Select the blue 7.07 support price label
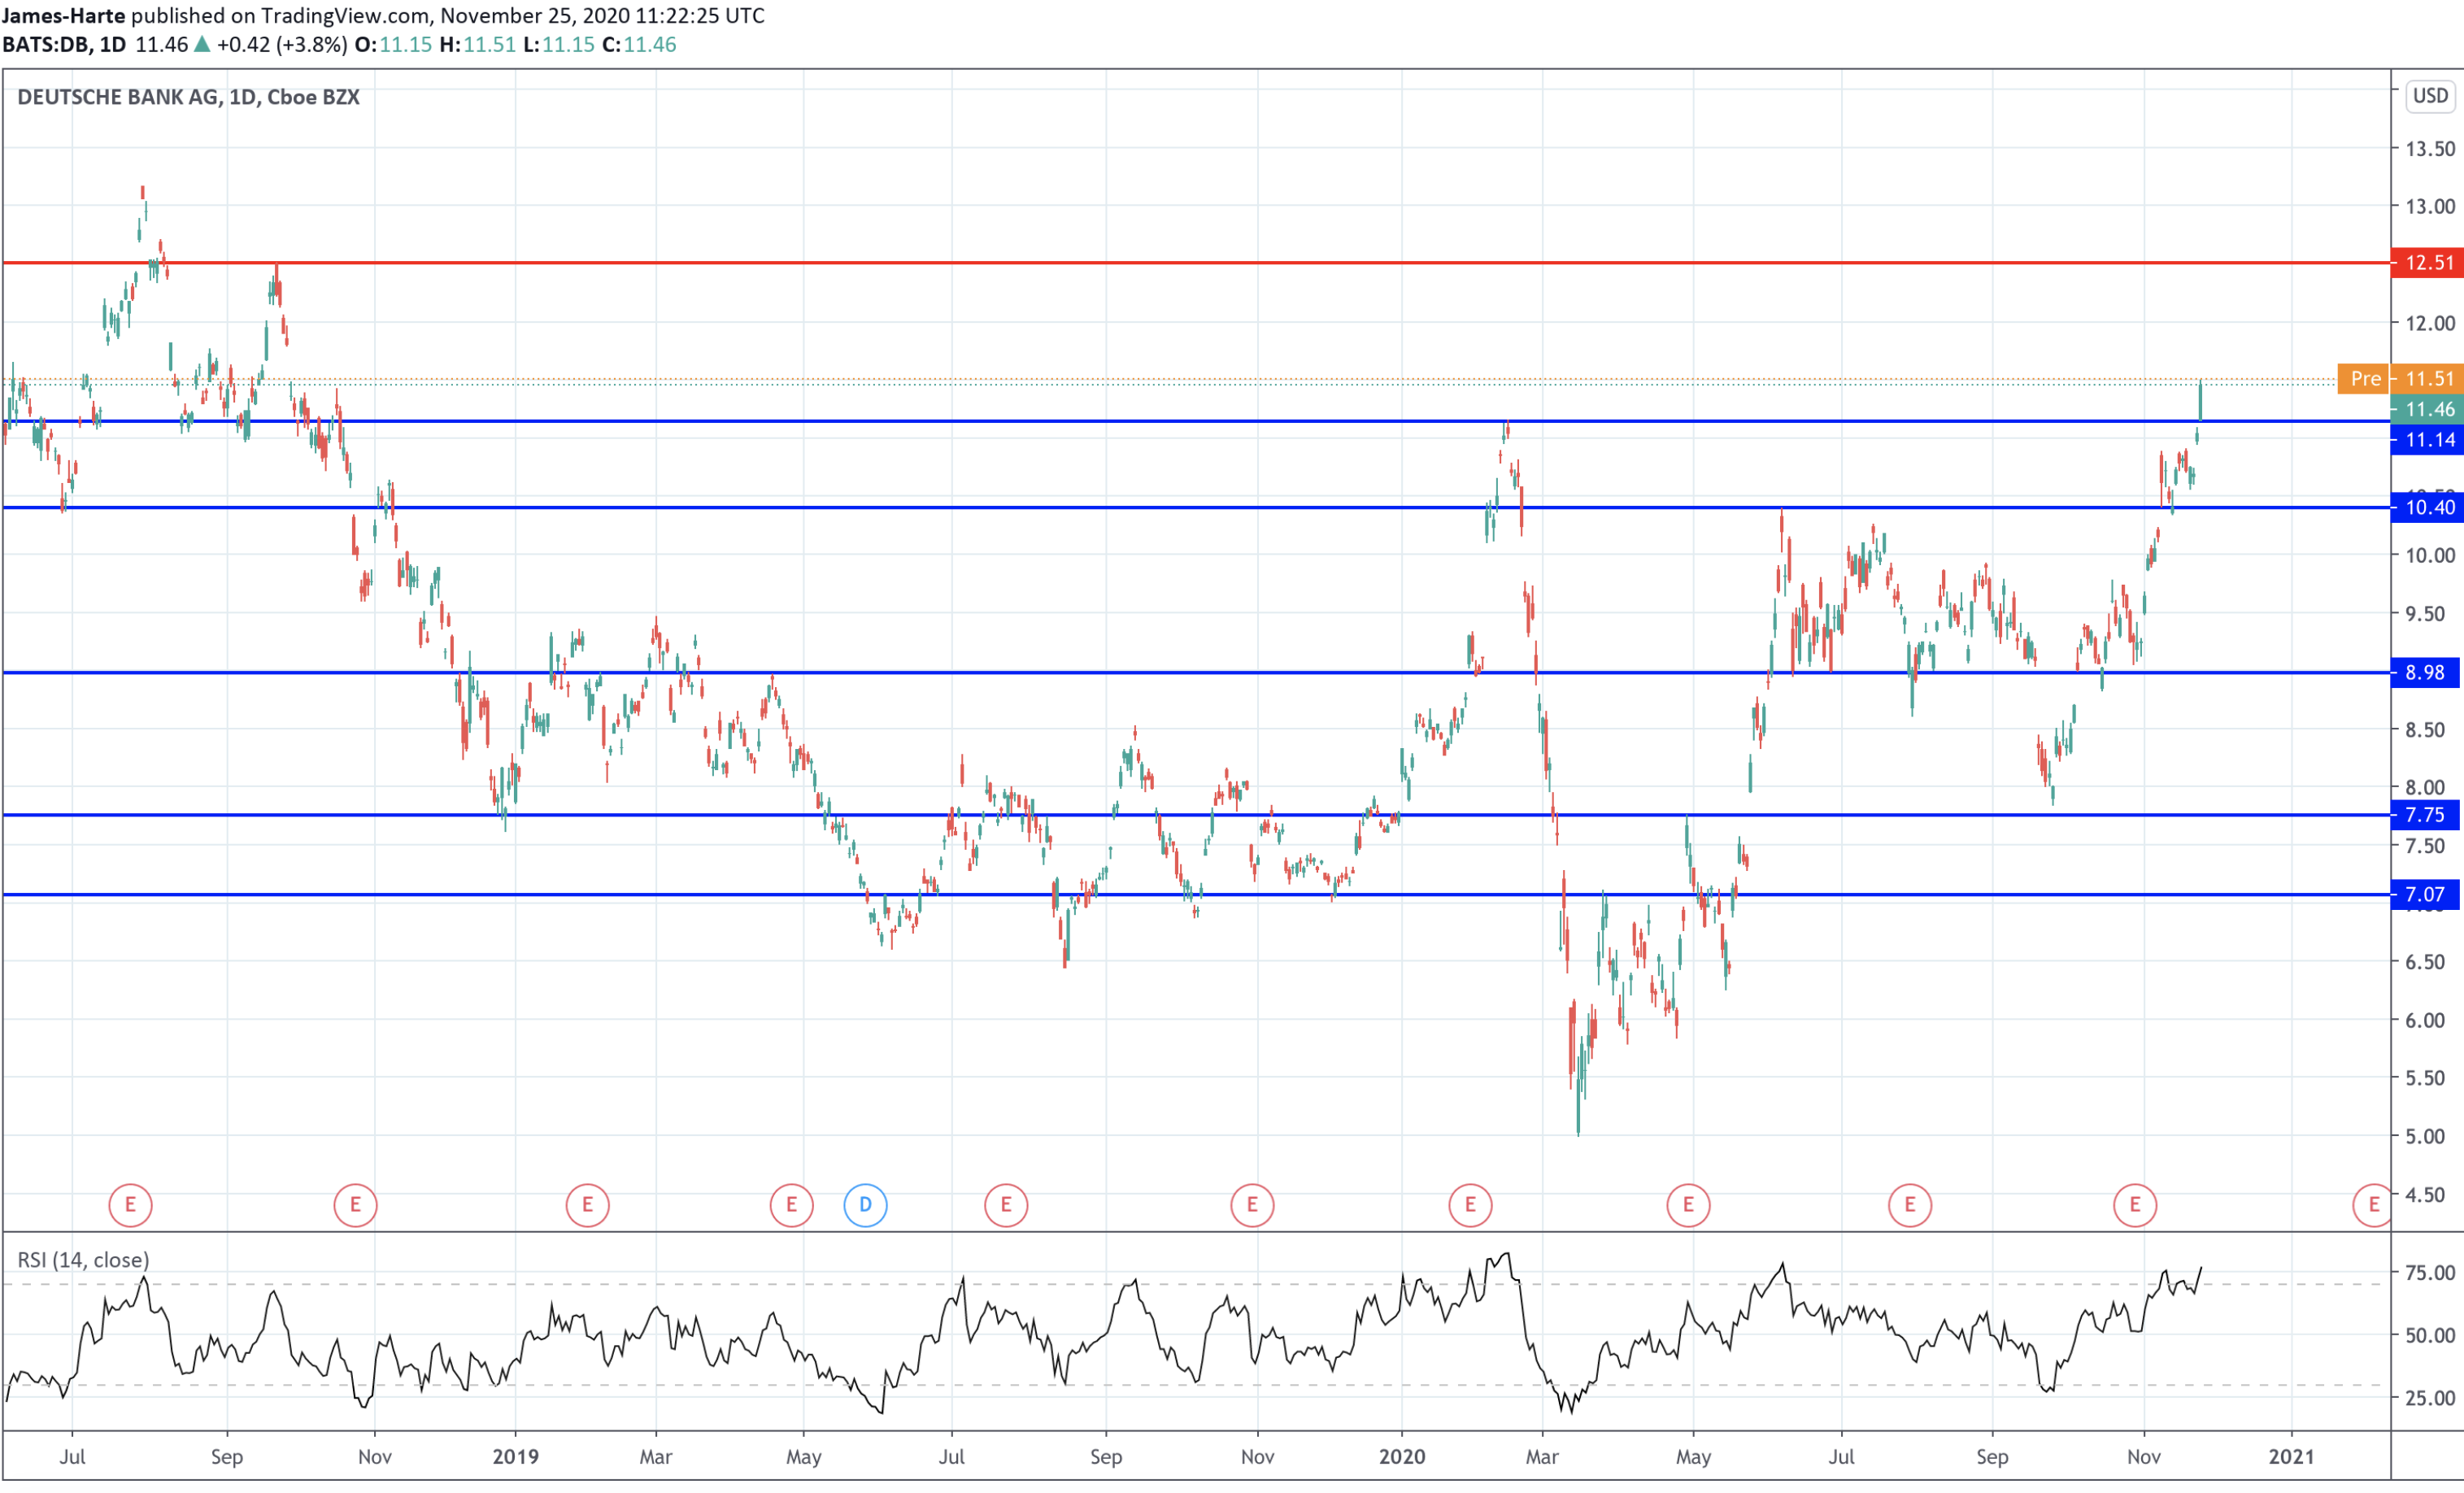The image size is (2464, 1493). [x=2424, y=894]
